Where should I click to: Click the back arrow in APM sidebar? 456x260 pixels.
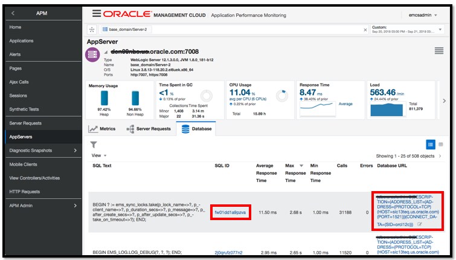tap(13, 13)
